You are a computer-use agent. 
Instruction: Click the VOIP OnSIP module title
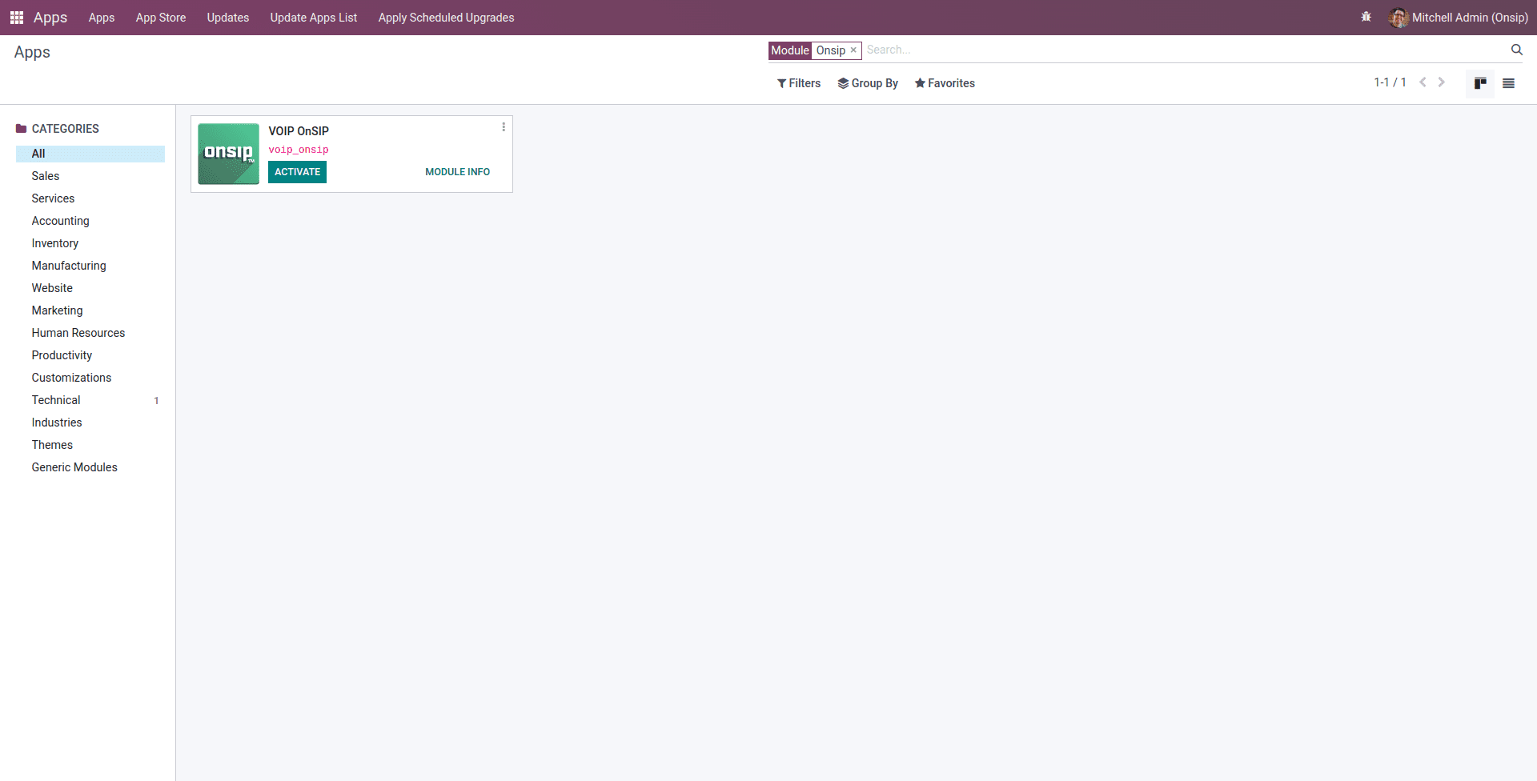pyautogui.click(x=299, y=131)
